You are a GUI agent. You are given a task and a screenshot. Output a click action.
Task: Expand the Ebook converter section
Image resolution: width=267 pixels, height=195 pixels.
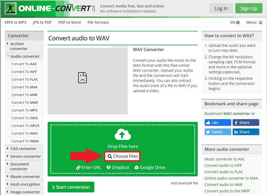click(23, 177)
